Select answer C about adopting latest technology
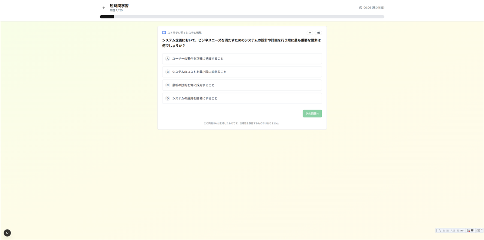Viewport: 484px width, 240px height. [242, 85]
